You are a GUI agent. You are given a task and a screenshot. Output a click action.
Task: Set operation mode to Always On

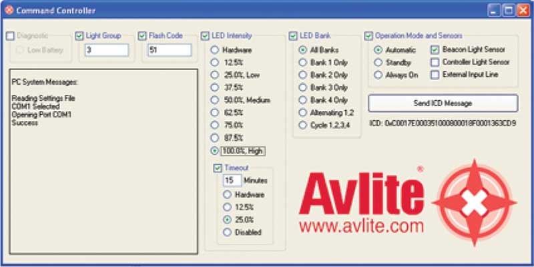coord(378,75)
